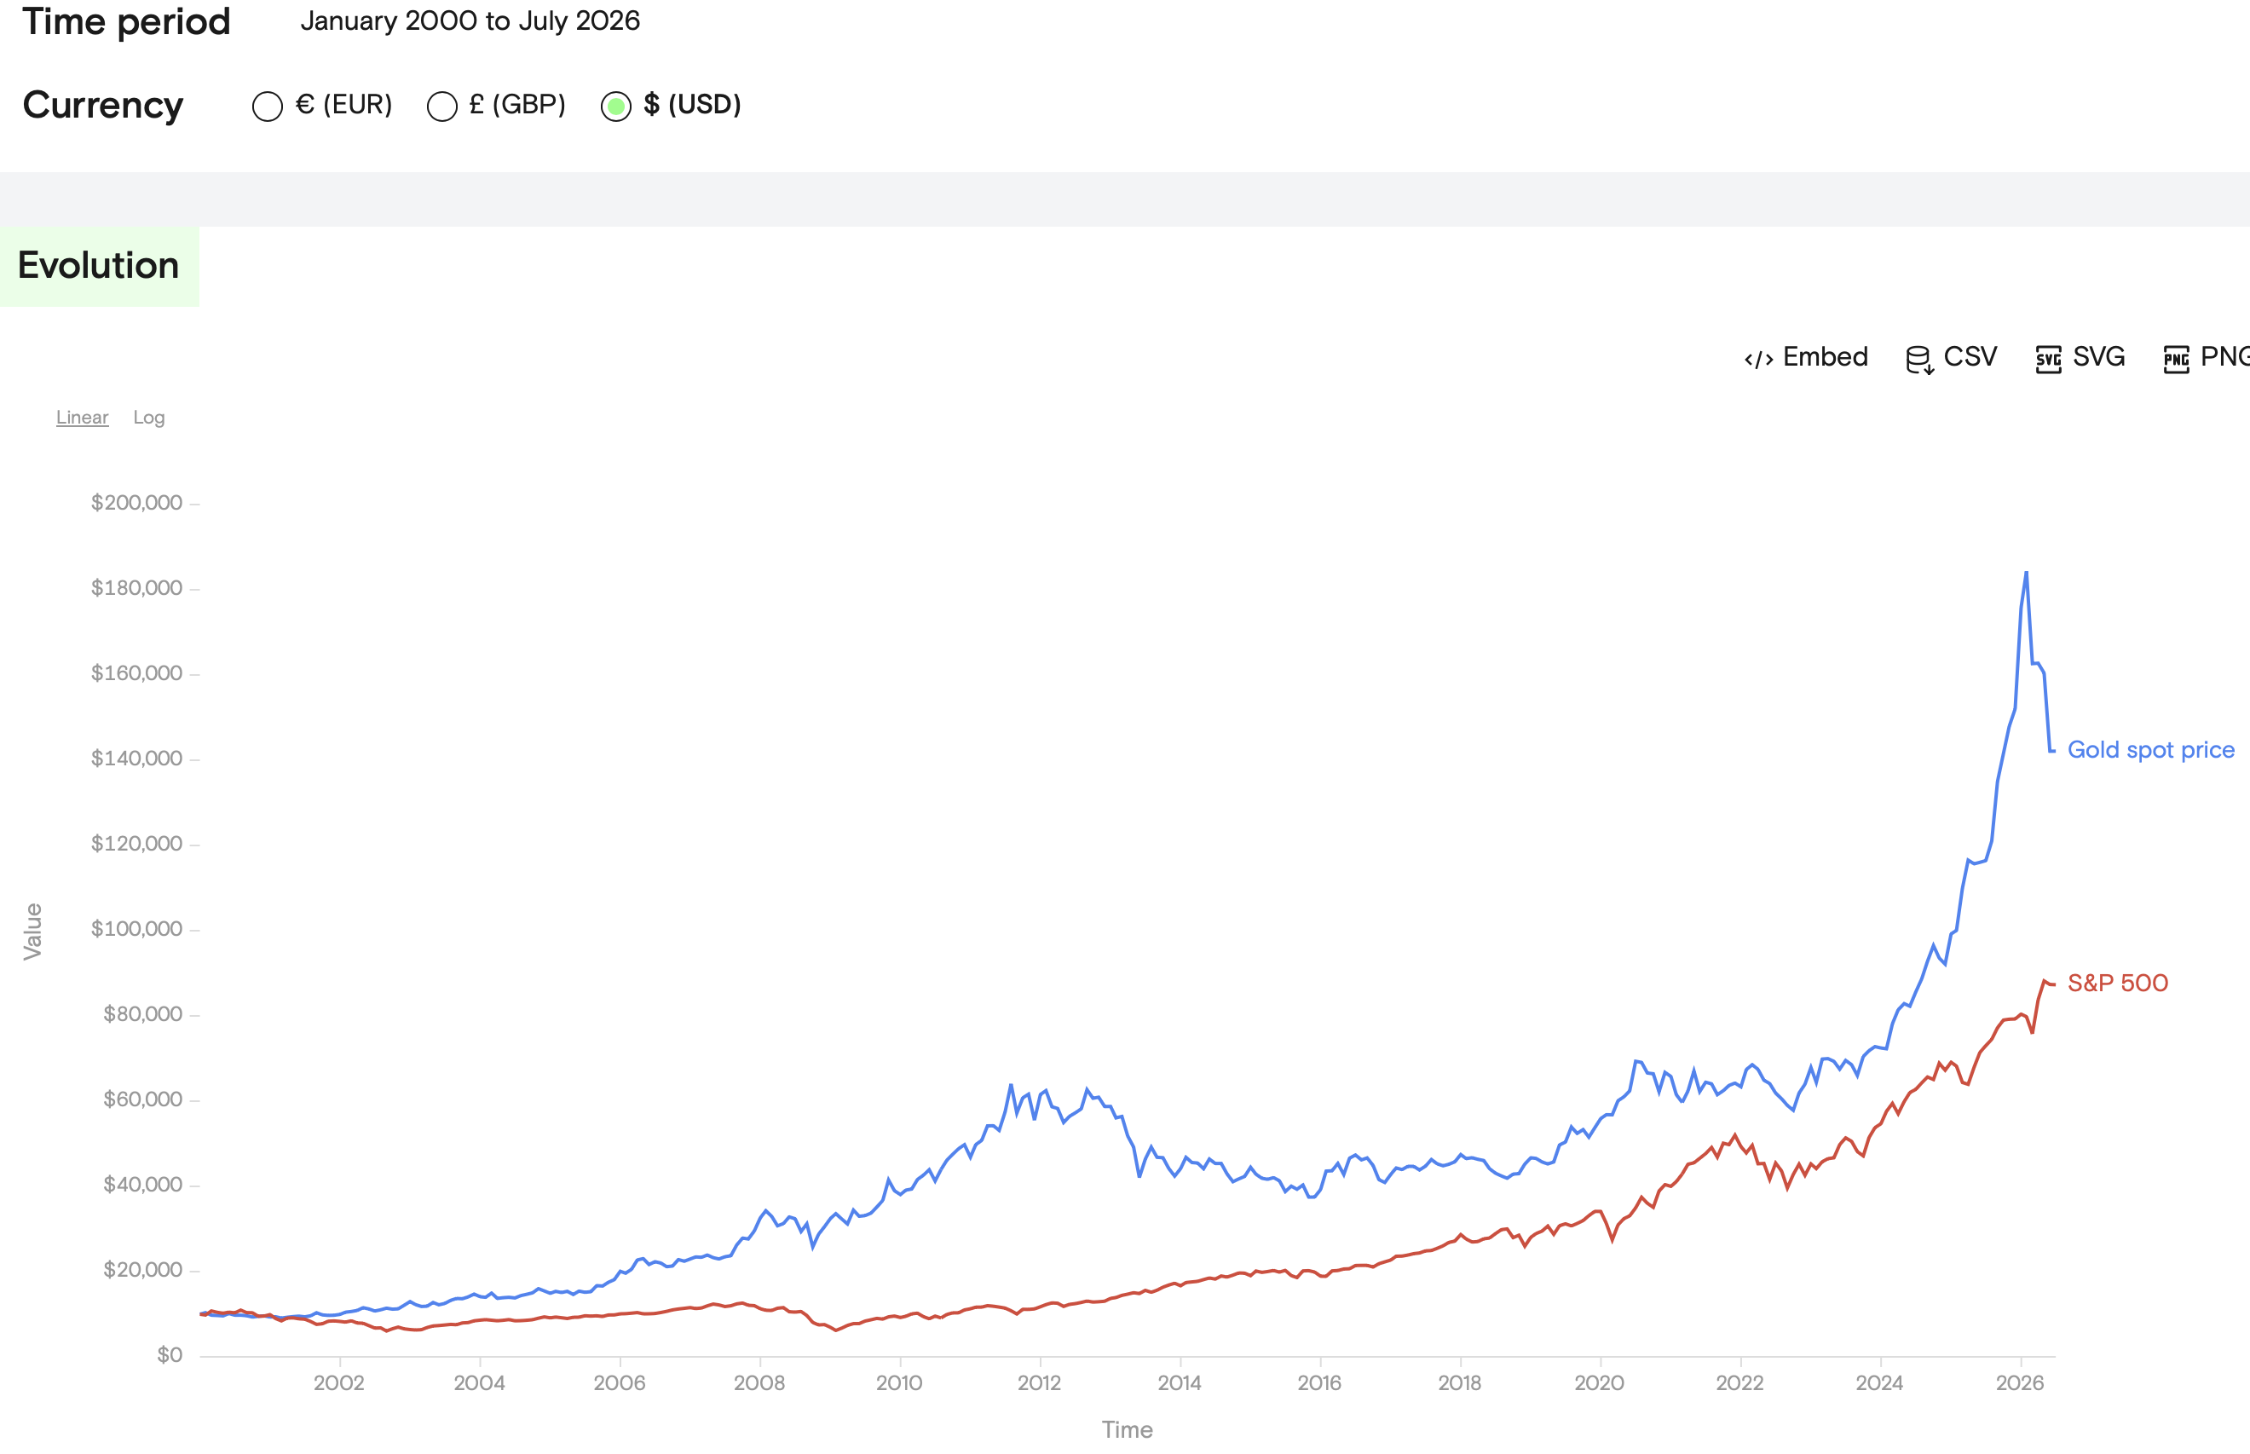The height and width of the screenshot is (1454, 2250).
Task: Switch chart scale to Log
Action: [149, 418]
